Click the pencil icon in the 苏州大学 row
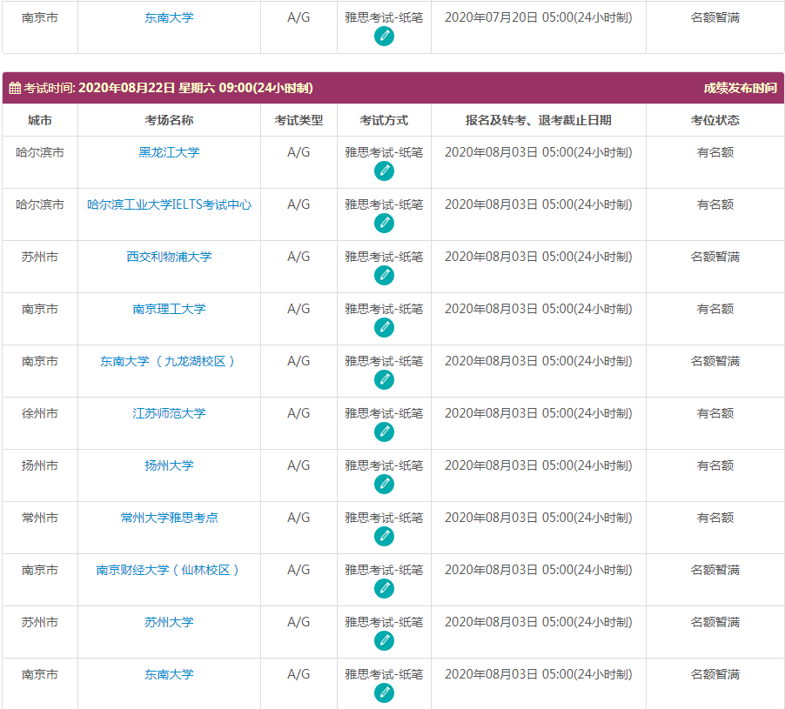The image size is (785, 709). pyautogui.click(x=384, y=640)
